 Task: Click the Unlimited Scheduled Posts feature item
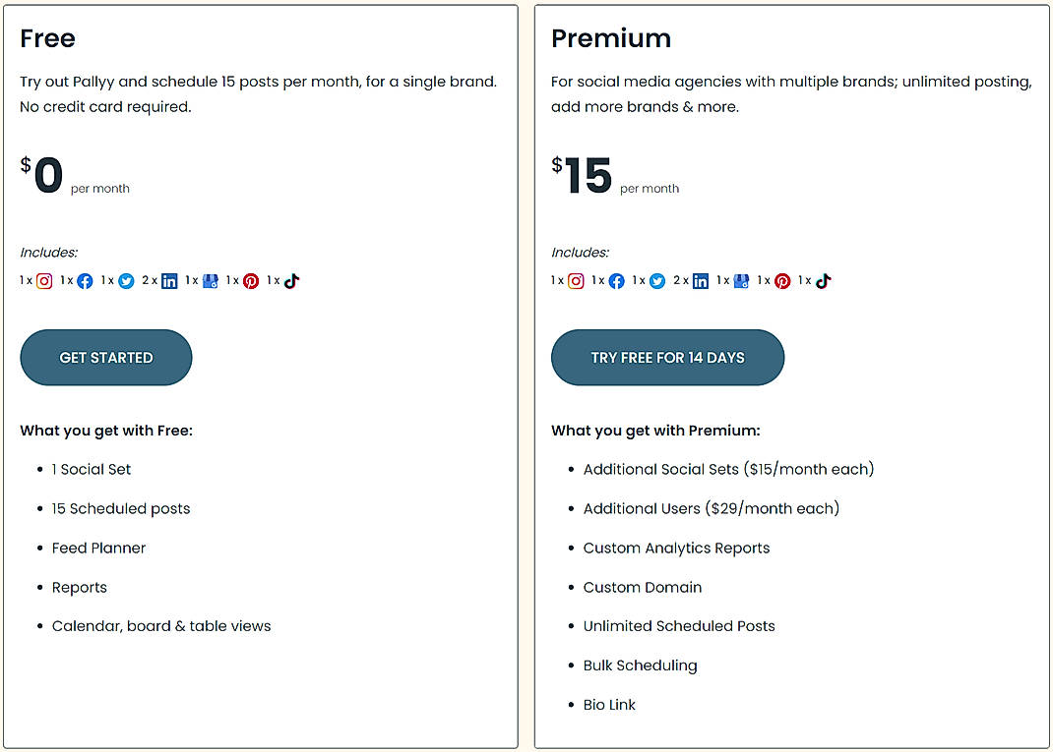click(x=679, y=626)
